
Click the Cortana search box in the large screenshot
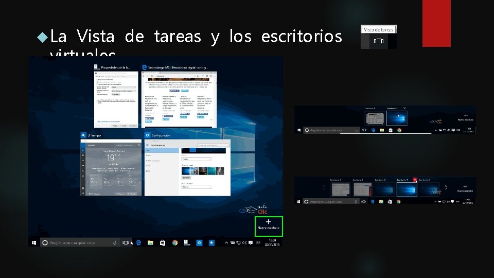pyautogui.click(x=80, y=242)
